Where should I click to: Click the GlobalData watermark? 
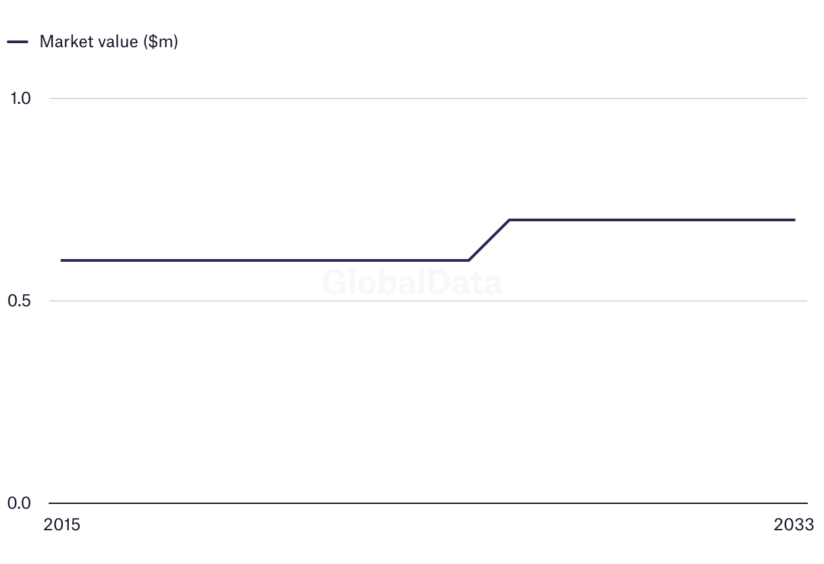[412, 283]
